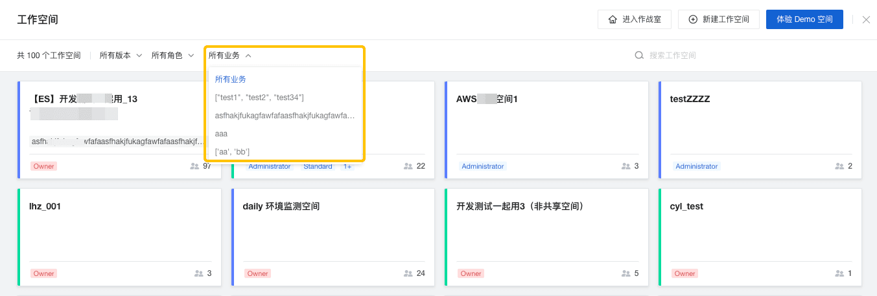This screenshot has width=877, height=296.
Task: Click the 体验 Demo 空间 button
Action: tap(804, 19)
